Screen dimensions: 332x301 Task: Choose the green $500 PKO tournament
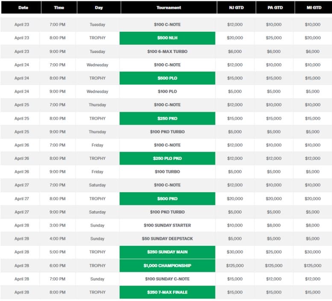(x=167, y=199)
